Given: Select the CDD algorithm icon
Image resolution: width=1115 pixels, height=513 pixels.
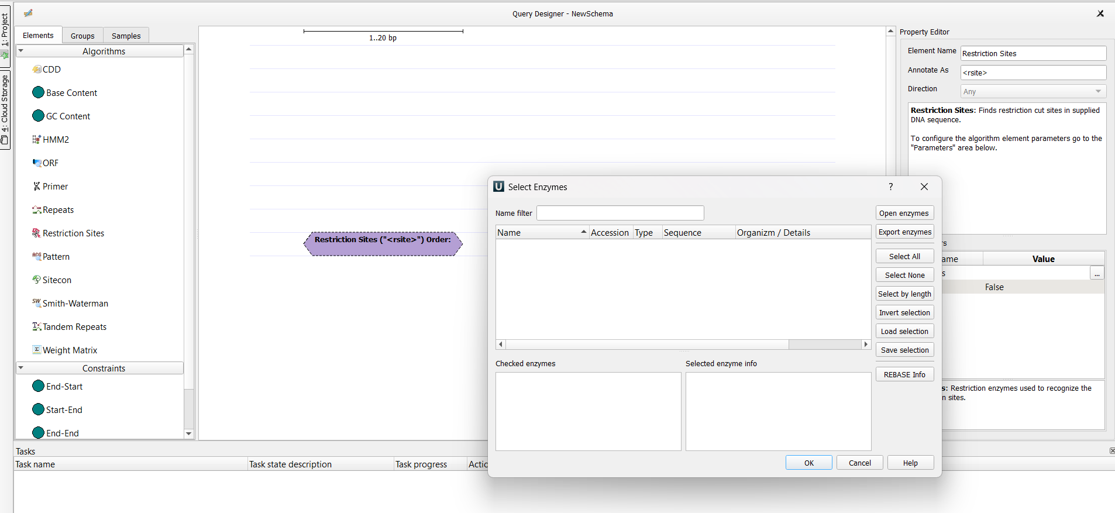Looking at the screenshot, I should 37,69.
